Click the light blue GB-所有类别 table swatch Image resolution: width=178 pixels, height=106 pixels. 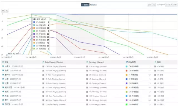coord(127,96)
